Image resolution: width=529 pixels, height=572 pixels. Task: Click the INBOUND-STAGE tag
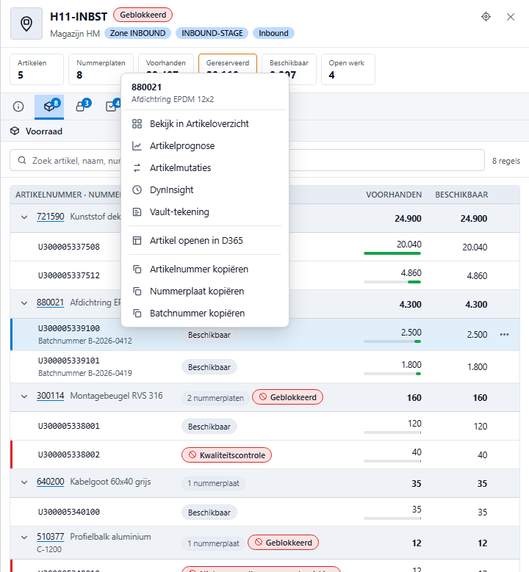pos(212,33)
